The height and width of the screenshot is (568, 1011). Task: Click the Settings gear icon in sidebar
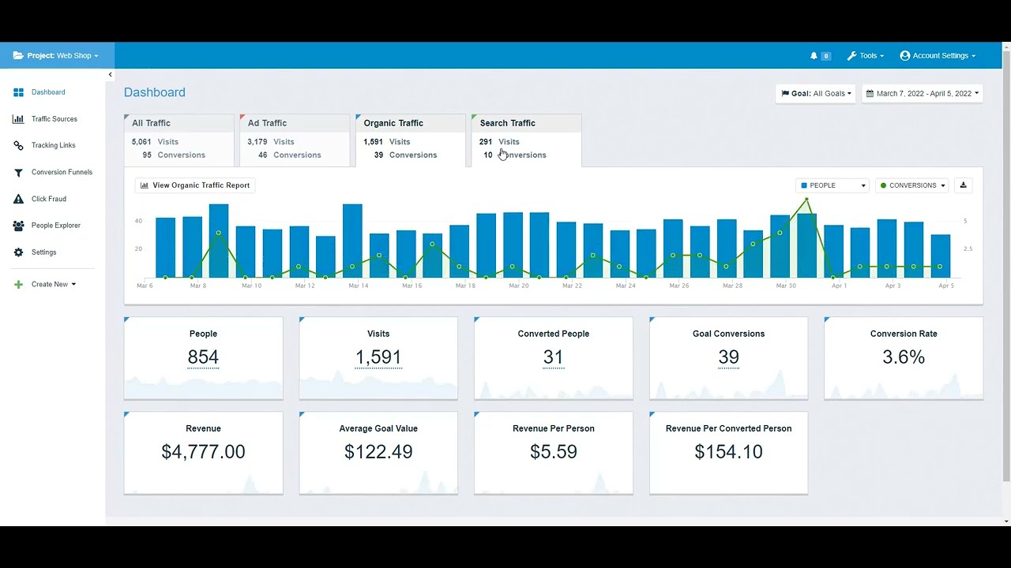point(18,252)
